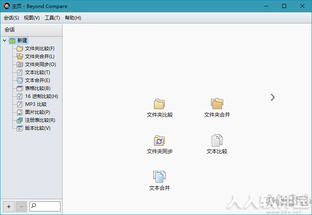Show next page of session icons
This screenshot has width=312, height=215.
(x=273, y=97)
